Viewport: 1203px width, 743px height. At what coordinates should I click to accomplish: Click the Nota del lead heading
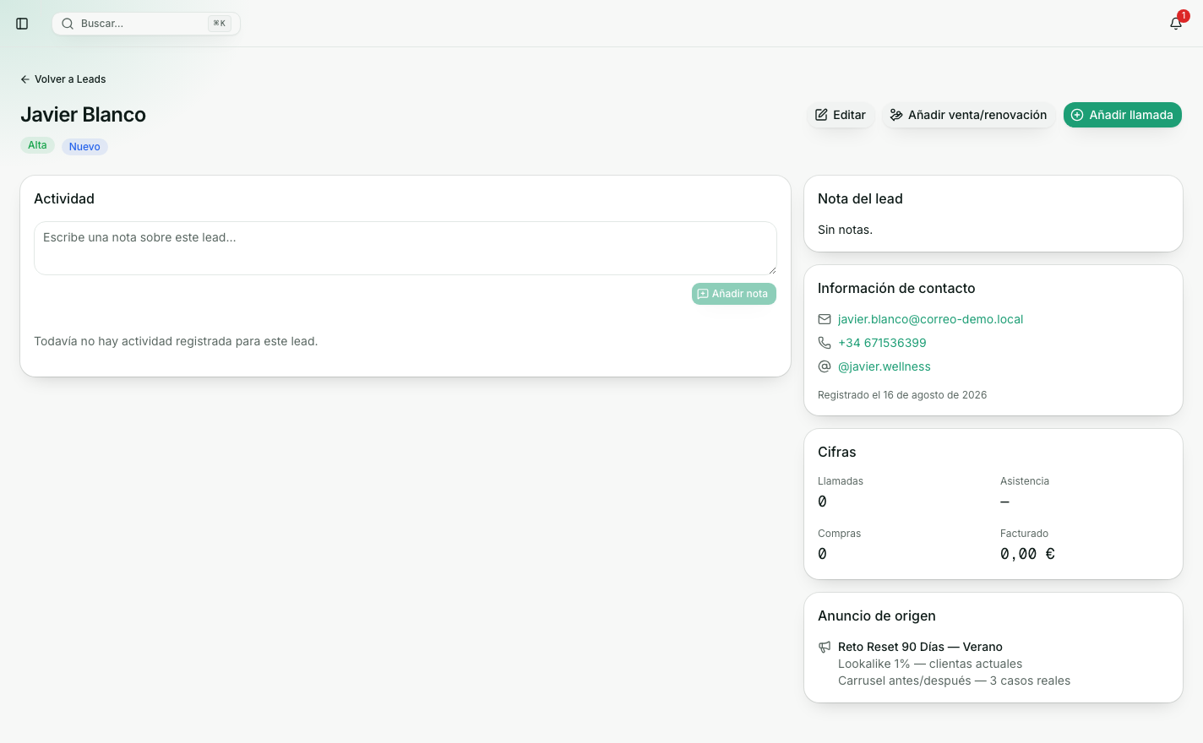click(860, 198)
